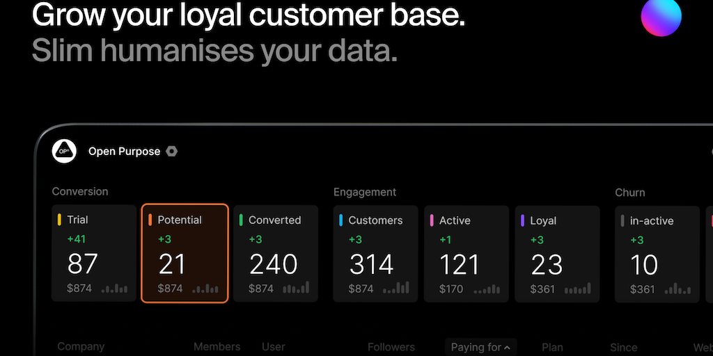Click the mini bar chart in Loyal card
The height and width of the screenshot is (356, 713).
(x=578, y=288)
